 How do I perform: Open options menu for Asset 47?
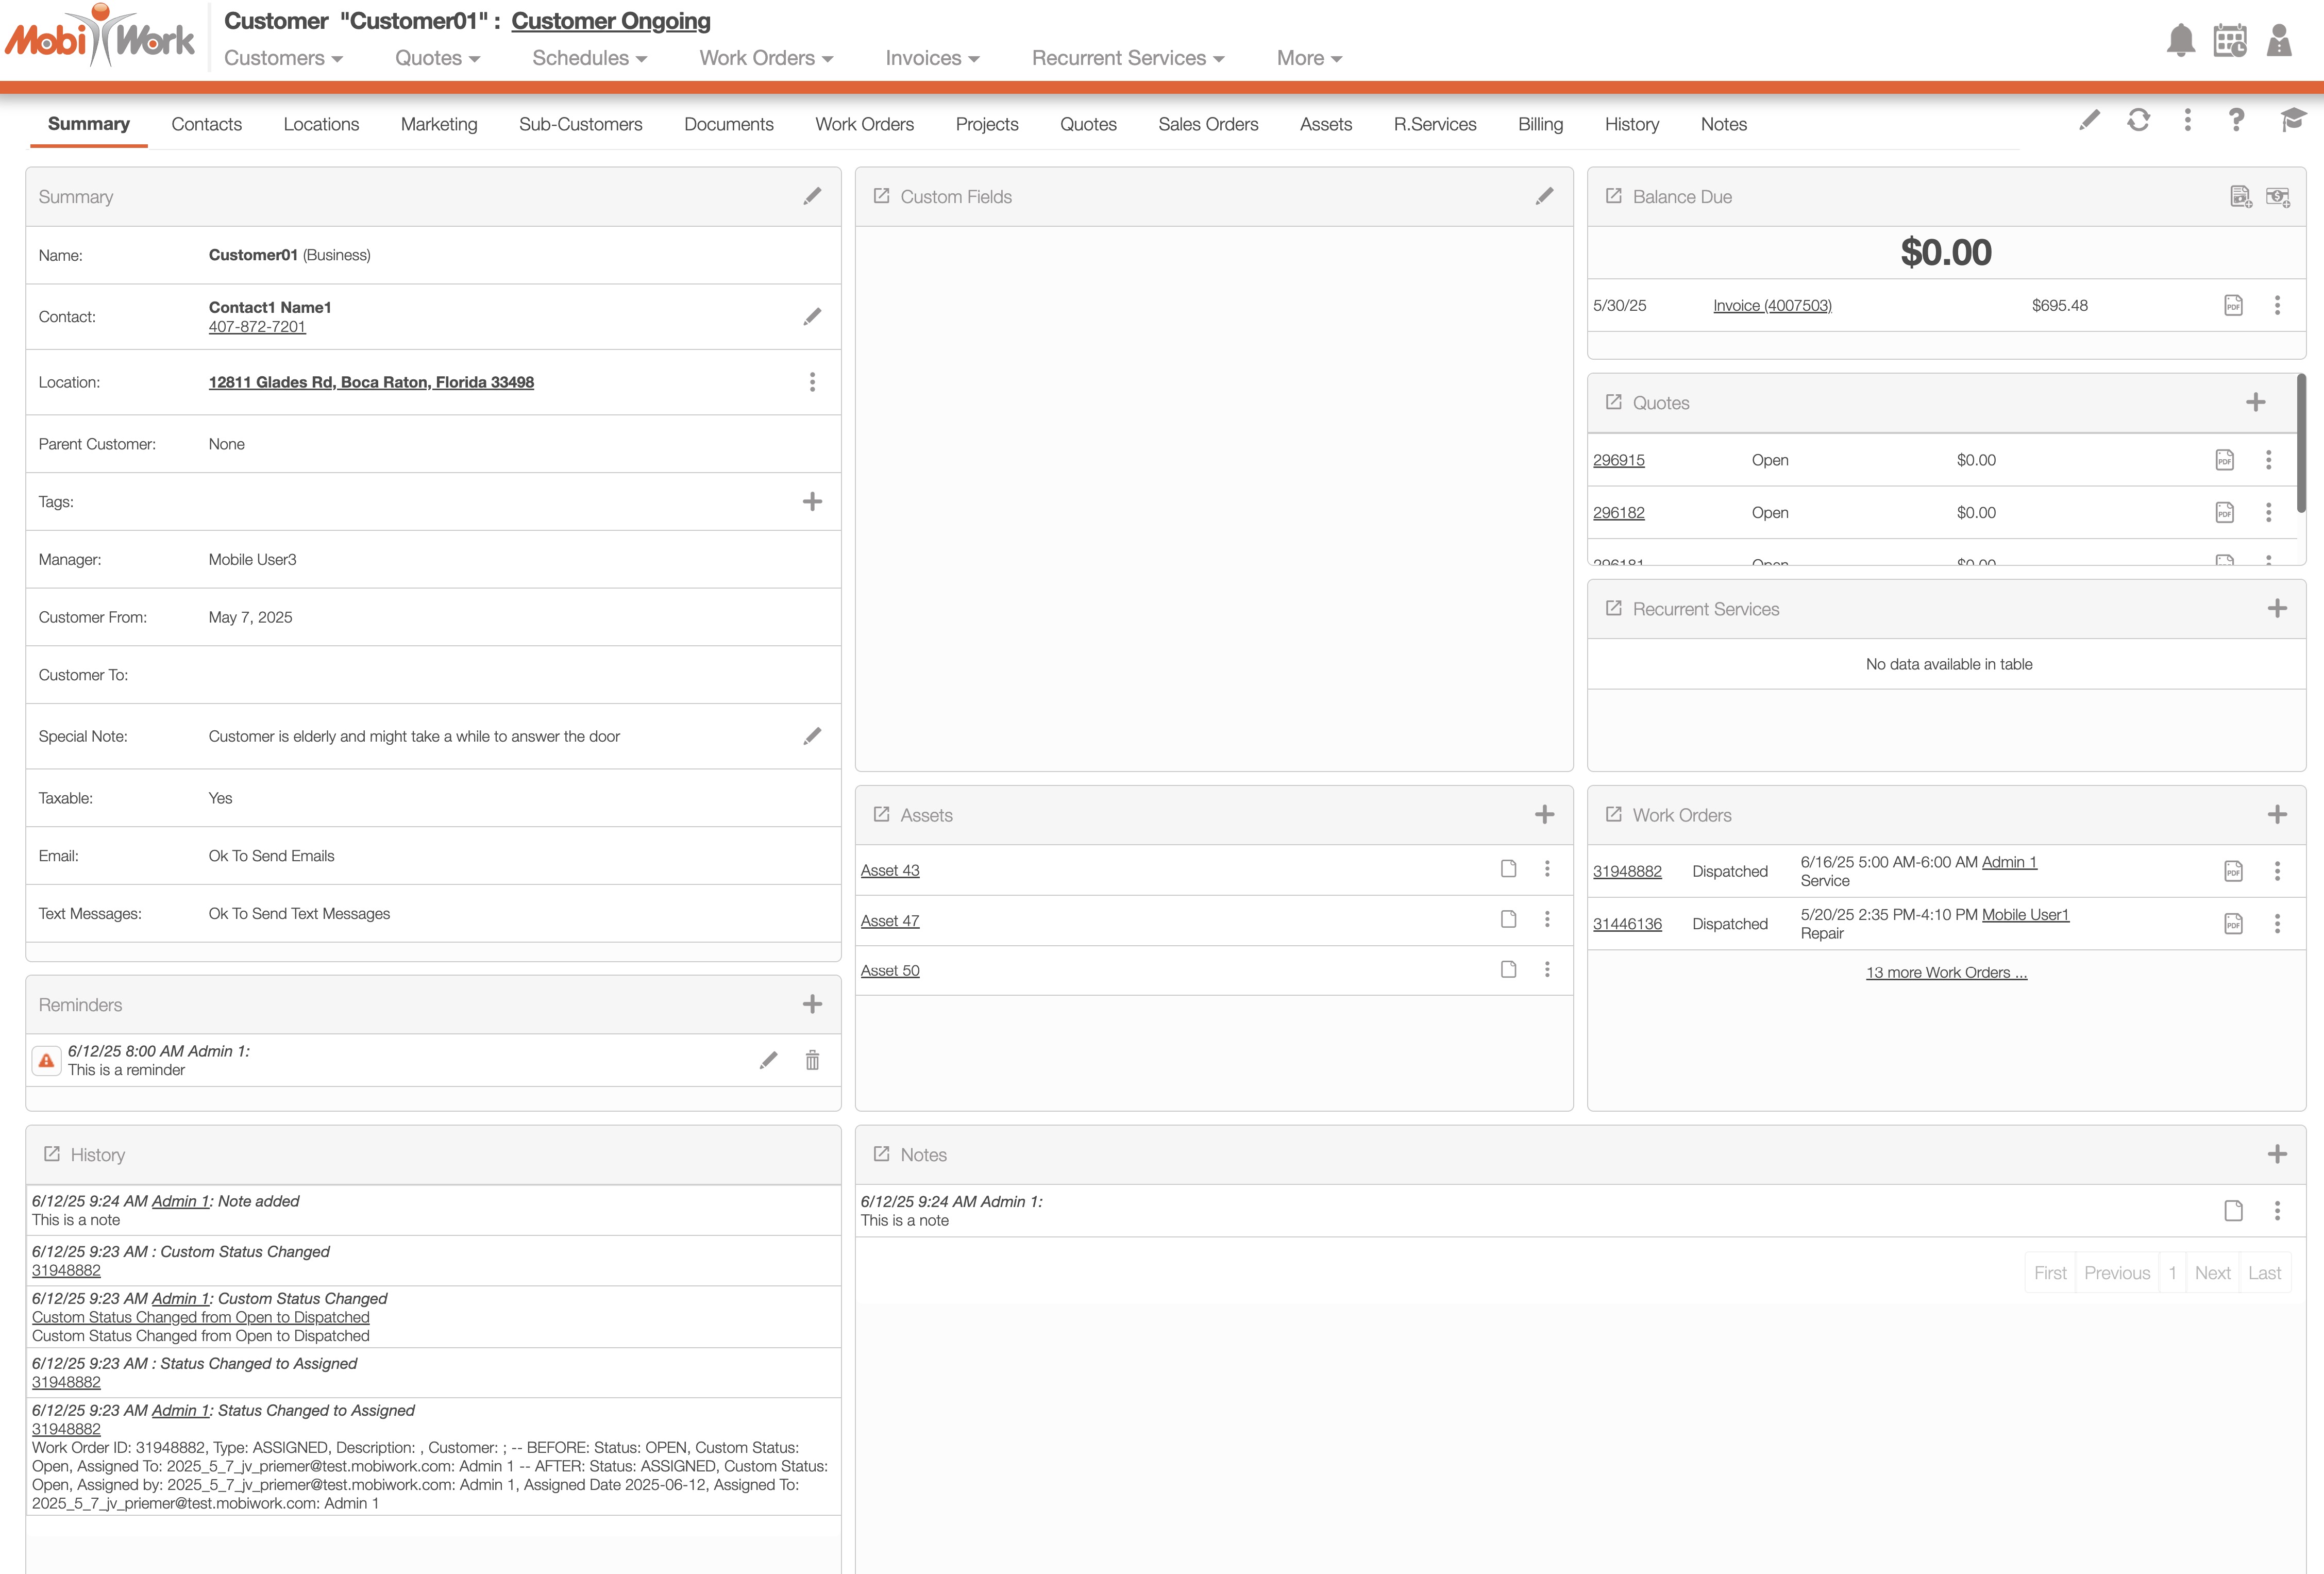pyautogui.click(x=1547, y=919)
